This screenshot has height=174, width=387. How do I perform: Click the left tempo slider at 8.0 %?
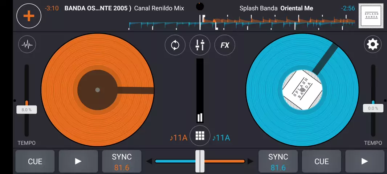[27, 109]
